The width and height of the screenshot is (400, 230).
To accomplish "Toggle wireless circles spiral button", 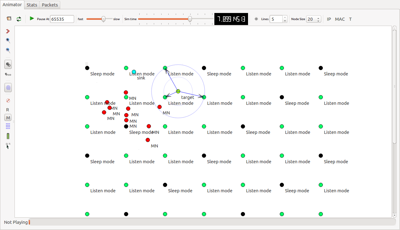I will click(8, 88).
